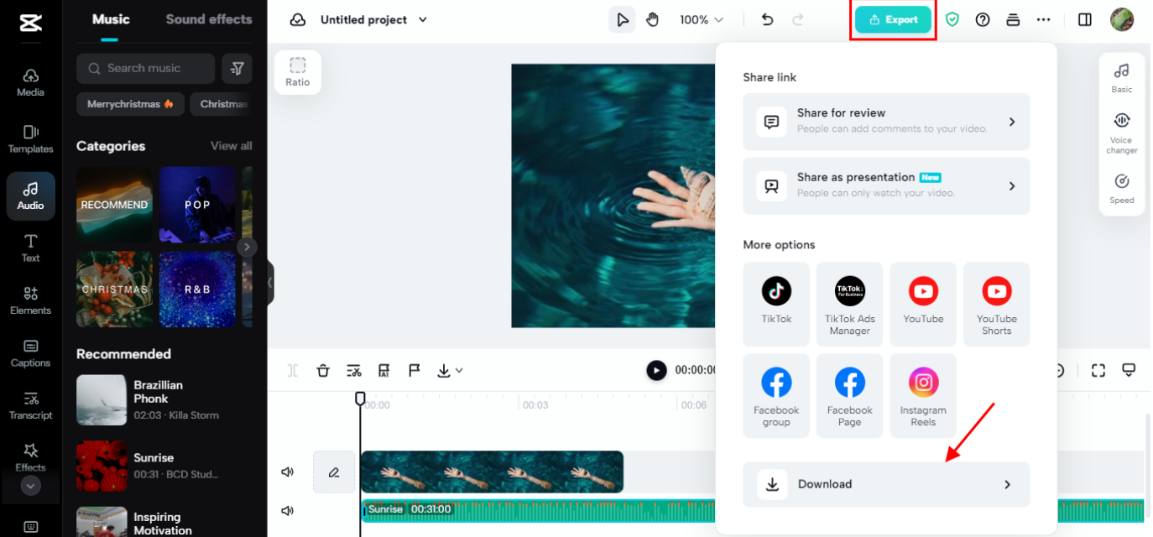Open the Ratio settings

tap(298, 72)
